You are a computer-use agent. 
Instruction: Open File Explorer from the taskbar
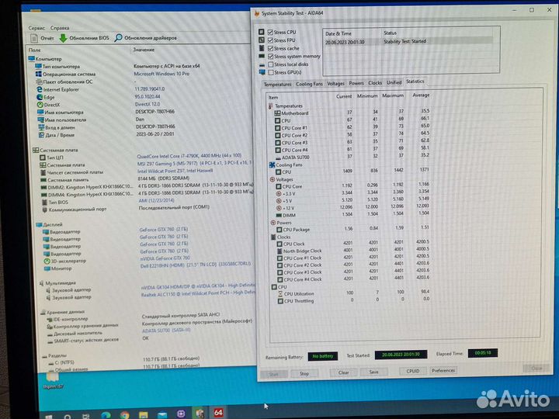[144, 415]
